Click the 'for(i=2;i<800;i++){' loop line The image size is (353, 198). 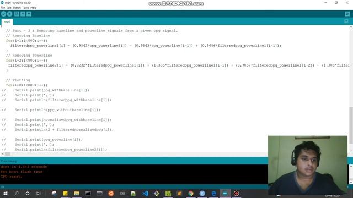point(27,60)
